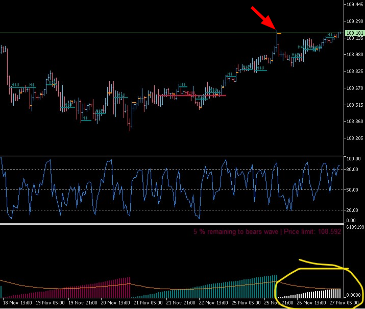Click the bears wave price limit text
This screenshot has width=365, height=309.
click(267, 232)
